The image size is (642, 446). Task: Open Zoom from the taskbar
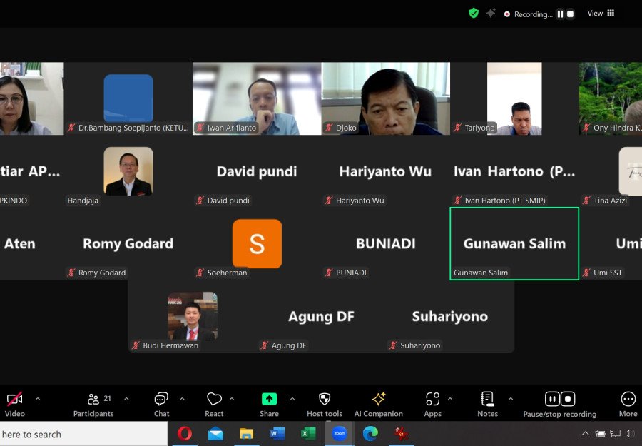click(x=339, y=433)
